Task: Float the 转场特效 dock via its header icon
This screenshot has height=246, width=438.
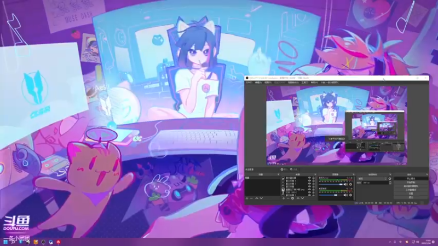Action: [x=390, y=174]
